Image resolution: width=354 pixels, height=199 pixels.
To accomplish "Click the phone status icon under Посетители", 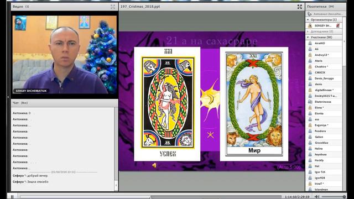I will 310,14.
